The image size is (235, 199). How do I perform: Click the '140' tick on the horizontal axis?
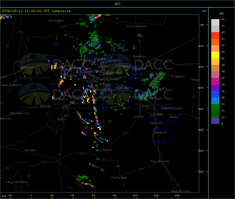177,195
